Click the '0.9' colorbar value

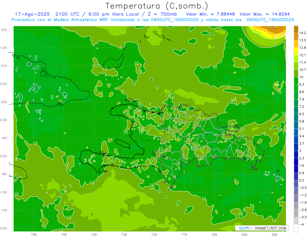(302, 173)
